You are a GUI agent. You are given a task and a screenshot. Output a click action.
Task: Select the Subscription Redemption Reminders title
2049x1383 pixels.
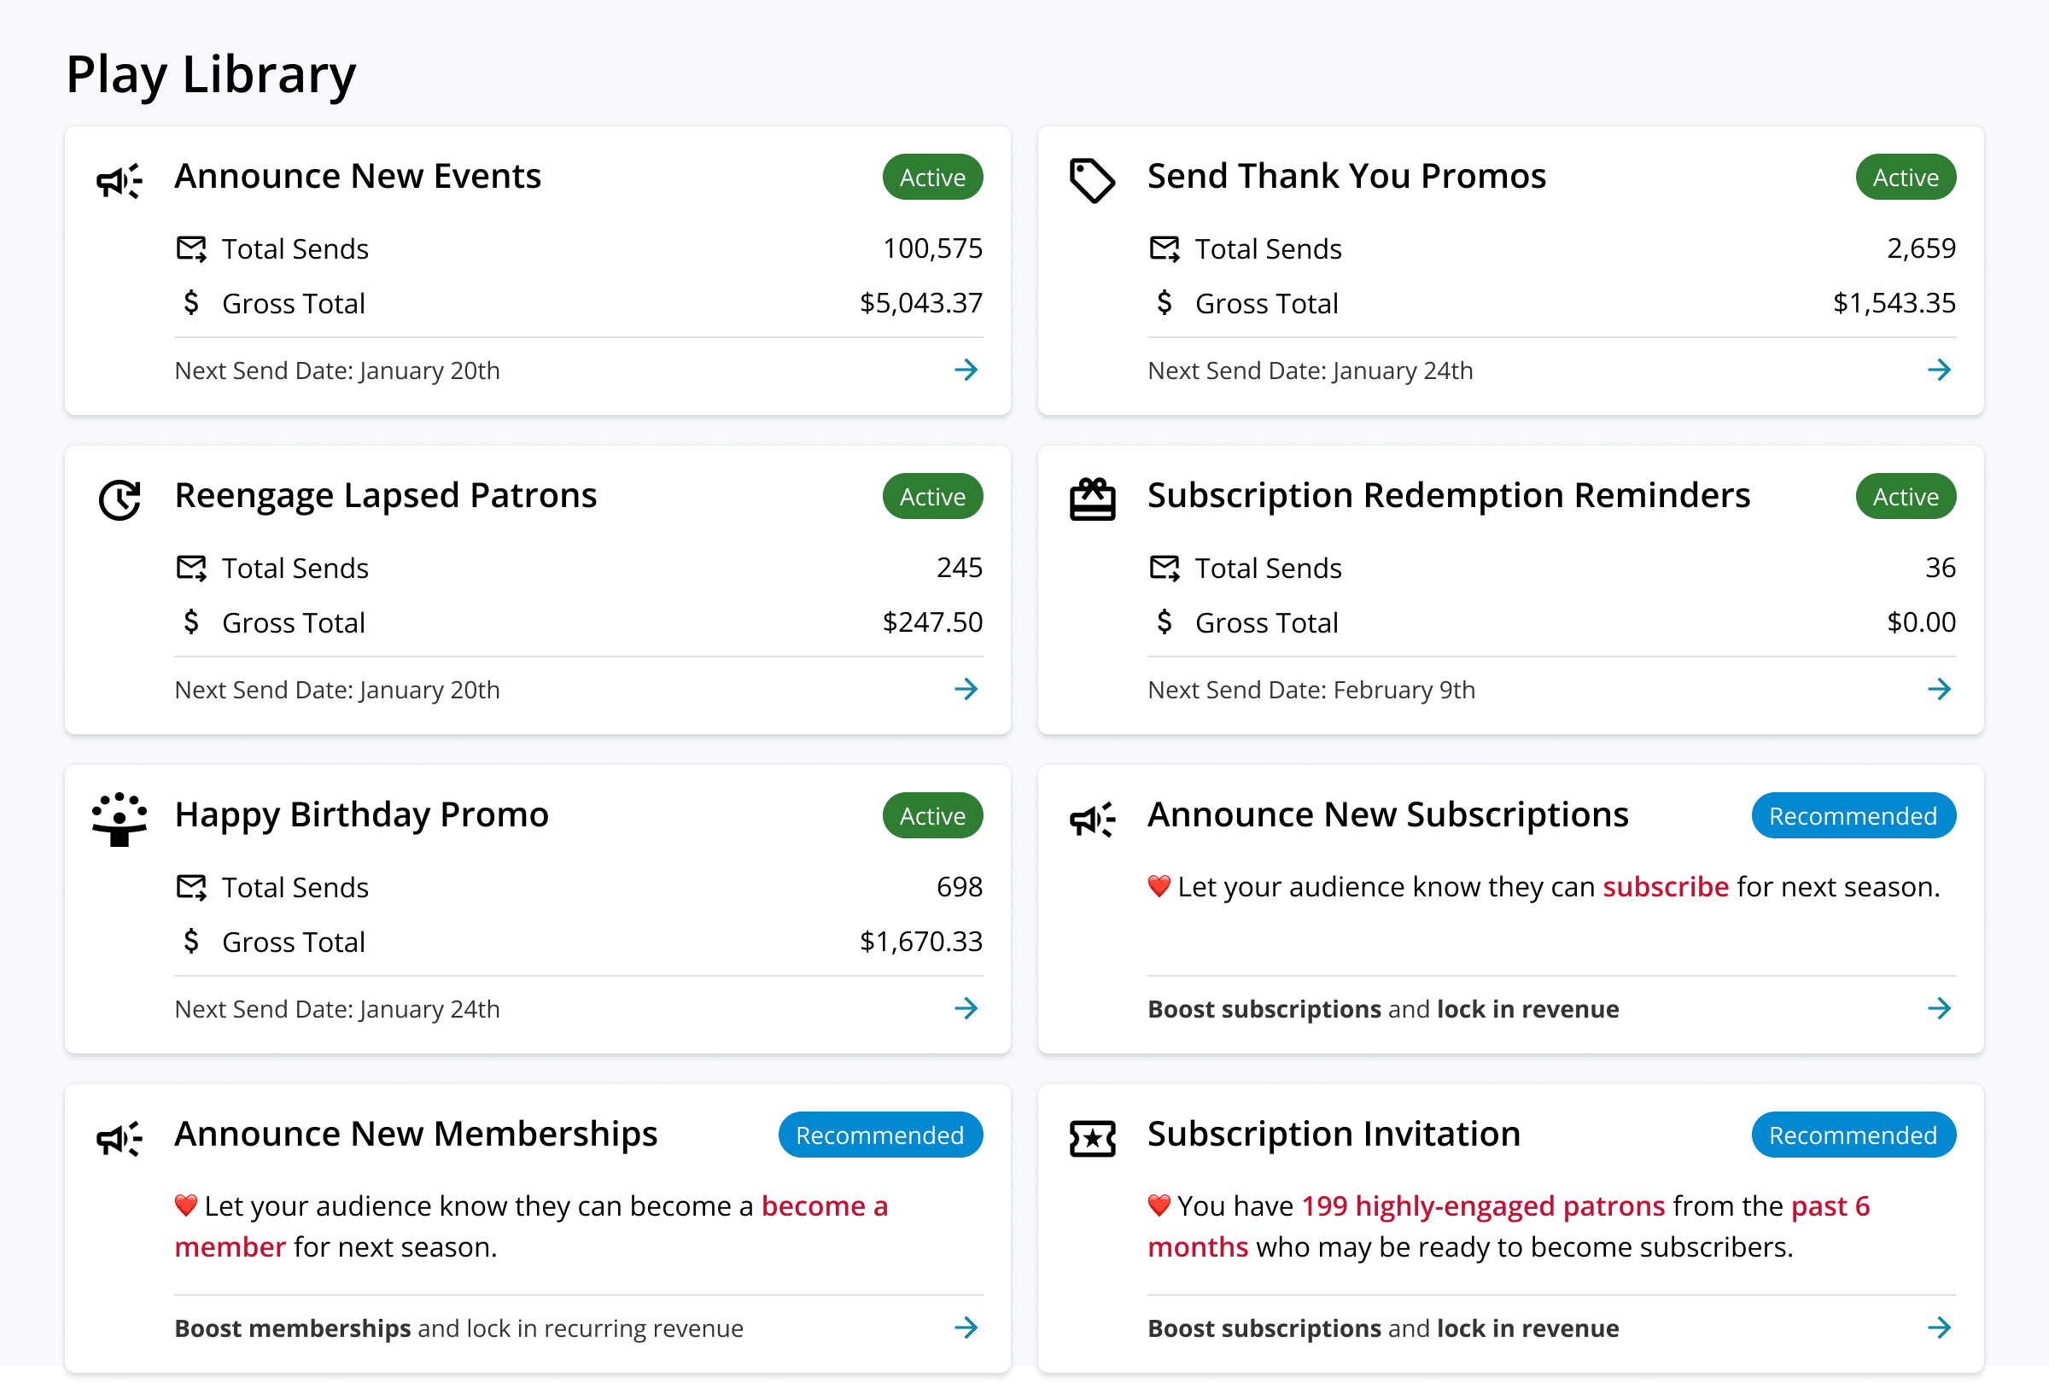[1449, 495]
